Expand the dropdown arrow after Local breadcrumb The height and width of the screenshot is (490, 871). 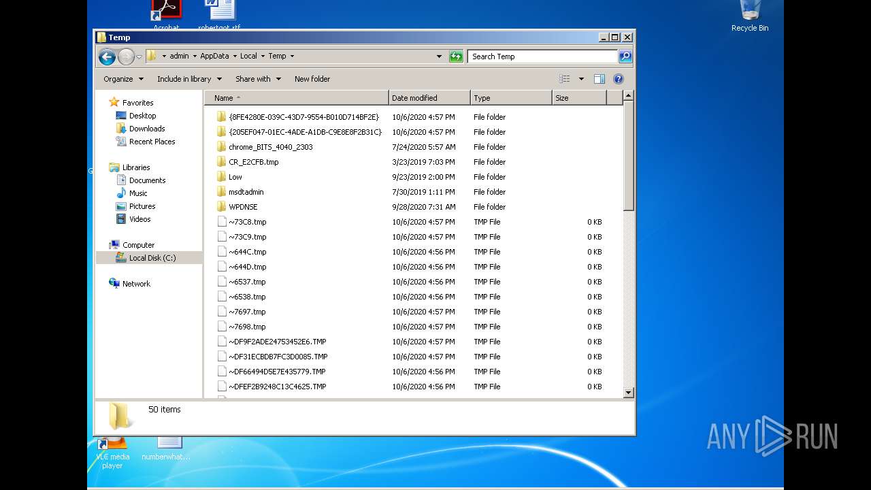point(263,56)
